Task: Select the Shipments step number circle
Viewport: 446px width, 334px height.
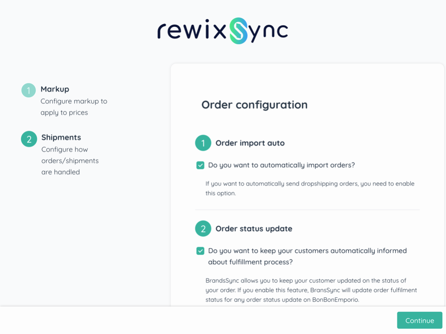Action: [x=29, y=139]
